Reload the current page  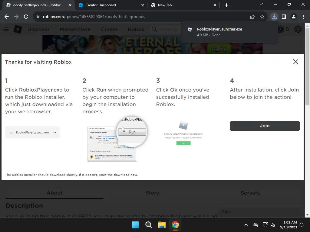(26, 17)
